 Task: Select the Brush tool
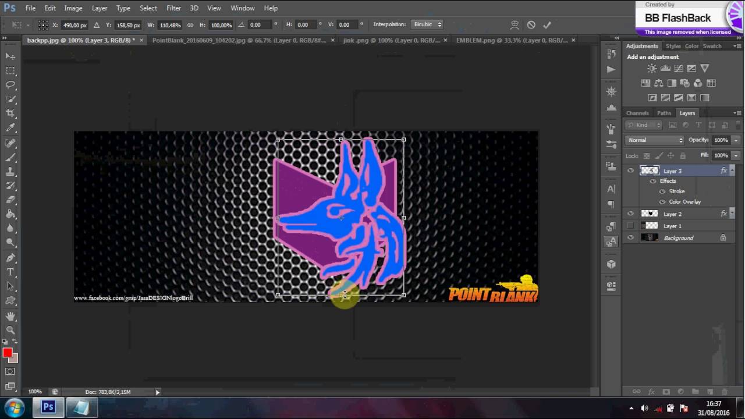point(10,157)
